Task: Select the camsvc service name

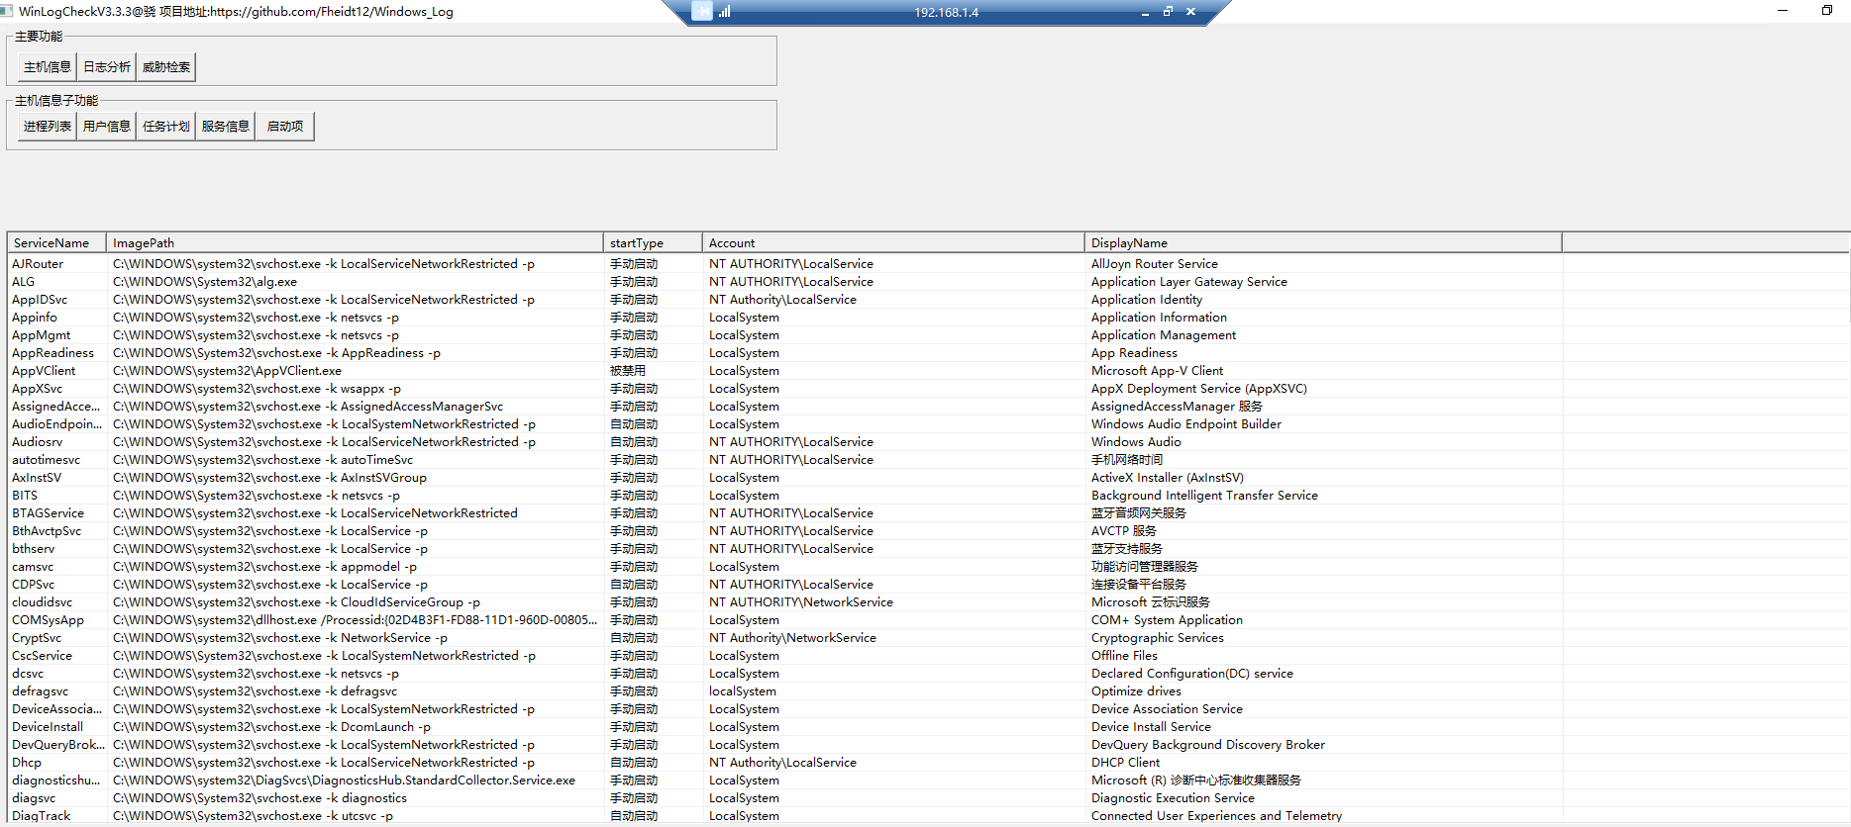Action: pyautogui.click(x=33, y=567)
